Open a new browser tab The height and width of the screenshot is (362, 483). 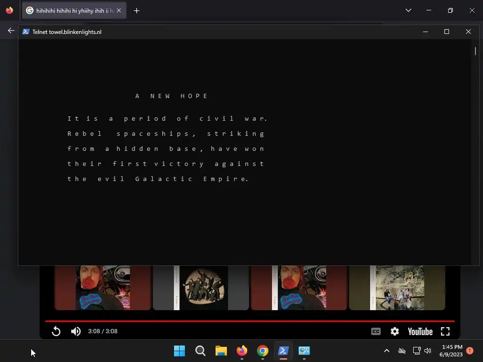[x=136, y=11]
